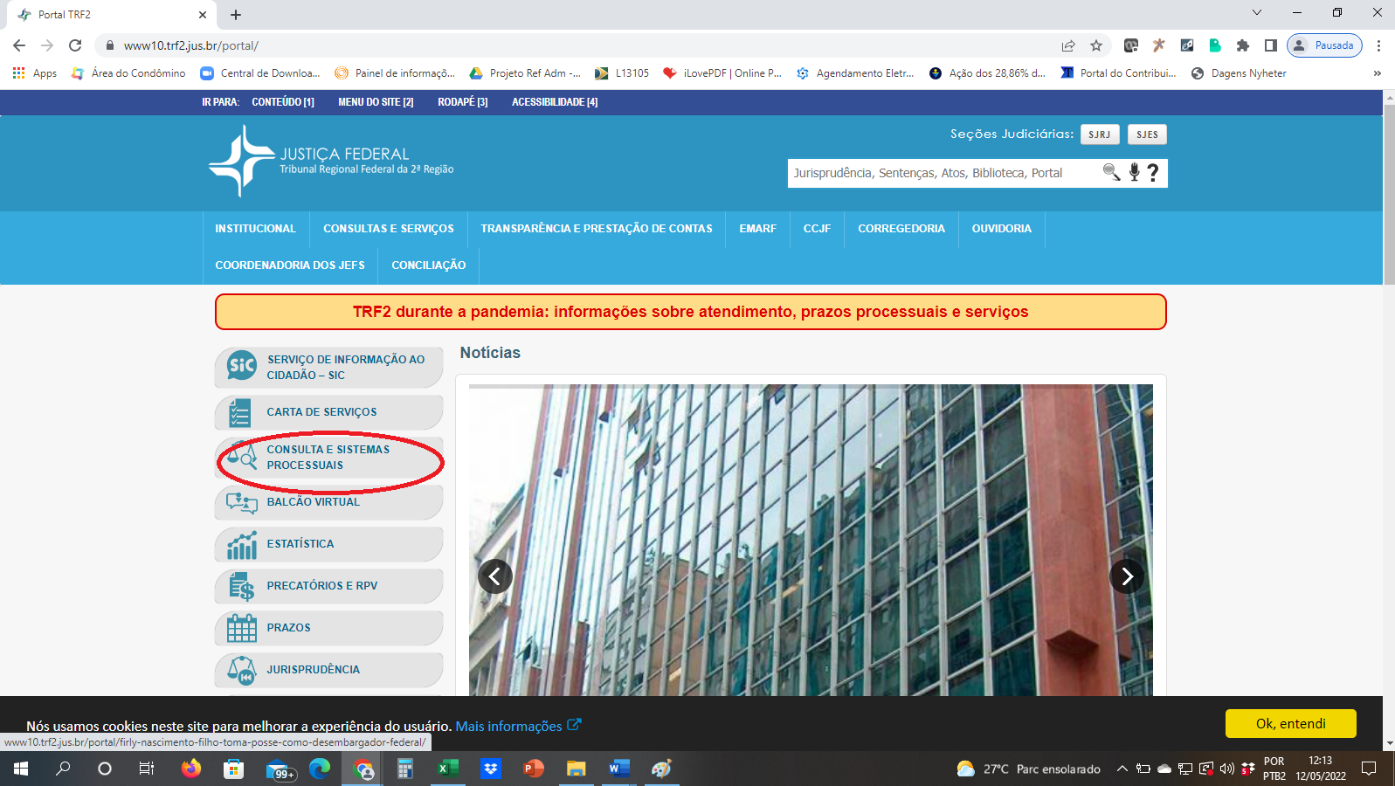Open the pandemic information banner link
1395x786 pixels.
690,312
